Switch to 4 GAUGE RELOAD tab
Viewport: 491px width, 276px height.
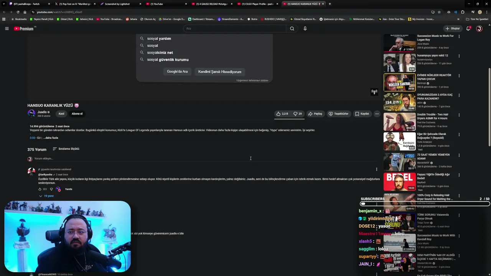(x=212, y=4)
